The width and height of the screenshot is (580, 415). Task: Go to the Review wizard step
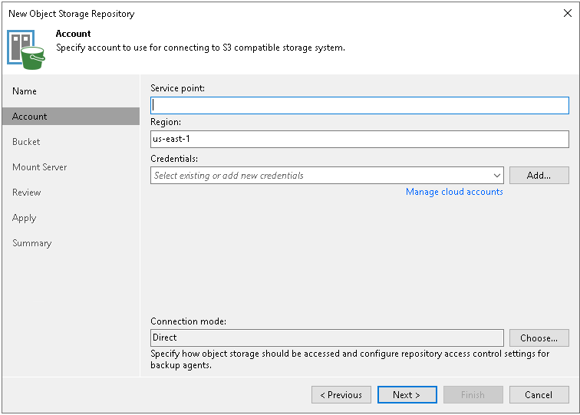(x=27, y=193)
